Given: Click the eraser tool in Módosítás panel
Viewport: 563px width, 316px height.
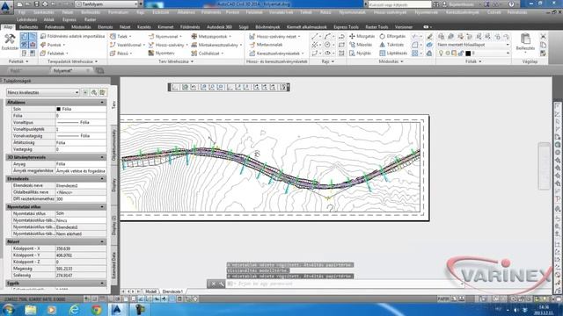Looking at the screenshot, I should 430,37.
